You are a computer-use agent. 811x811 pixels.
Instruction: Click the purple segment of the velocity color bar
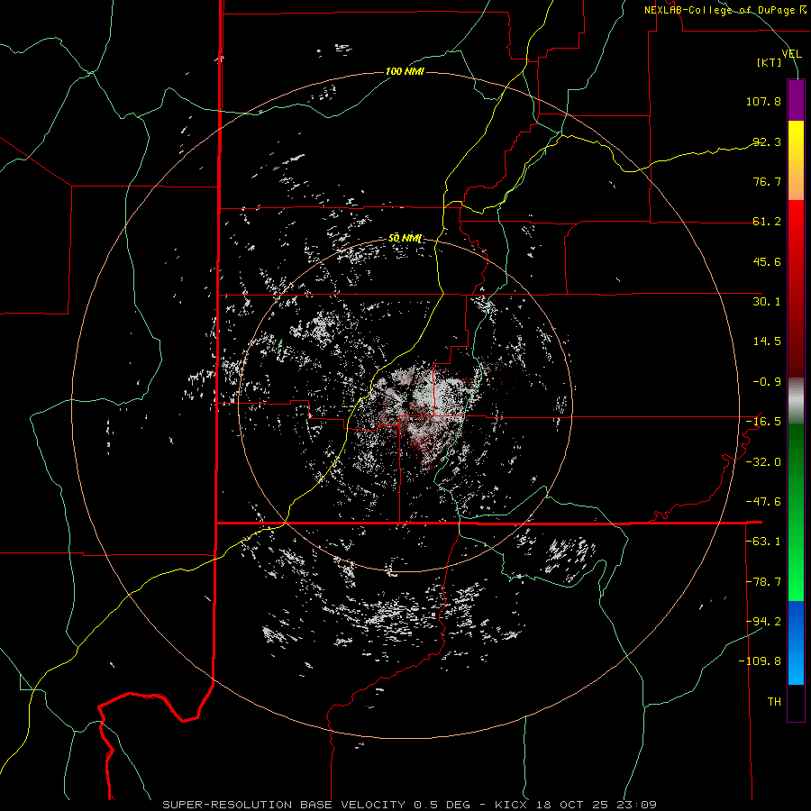tap(796, 100)
